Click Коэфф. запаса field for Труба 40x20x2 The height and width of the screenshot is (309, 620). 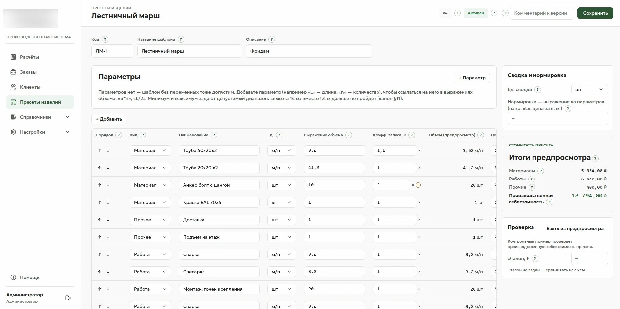[x=395, y=150]
